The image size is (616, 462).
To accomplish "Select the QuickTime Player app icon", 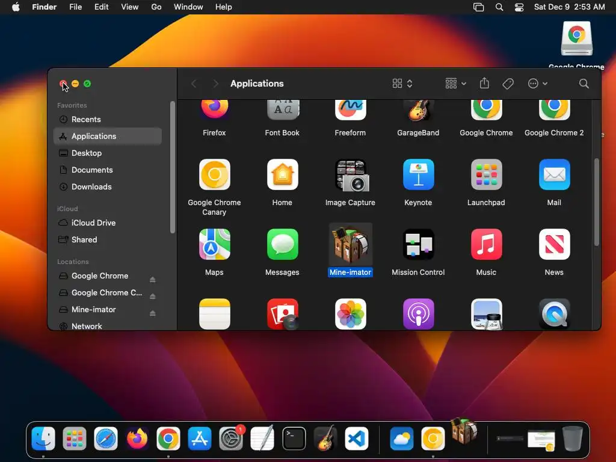I will click(x=554, y=314).
